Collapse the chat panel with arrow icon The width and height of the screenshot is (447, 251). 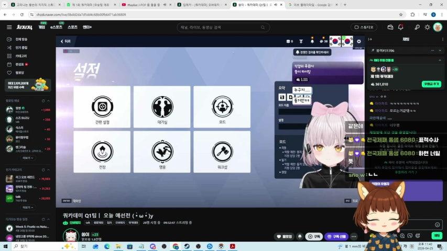370,39
